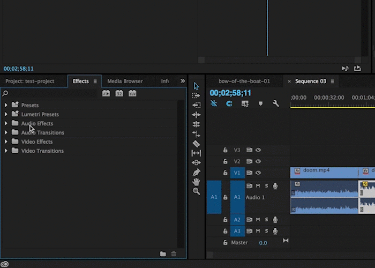Select the Slip tool
375x268 pixels.
click(x=196, y=153)
